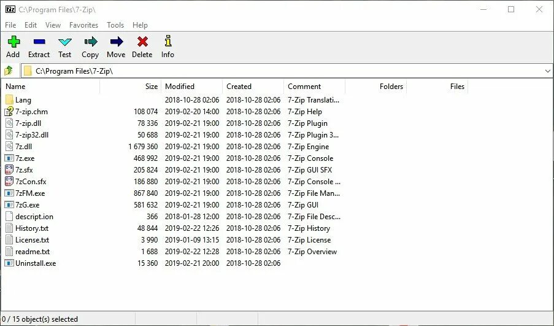This screenshot has width=554, height=326.
Task: Click modified date 2018-01-28 12:00
Action: pos(192,217)
